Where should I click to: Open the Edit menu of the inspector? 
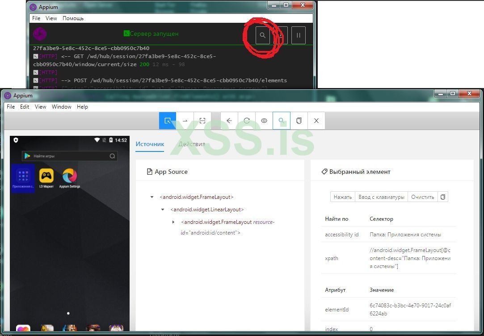[25, 107]
